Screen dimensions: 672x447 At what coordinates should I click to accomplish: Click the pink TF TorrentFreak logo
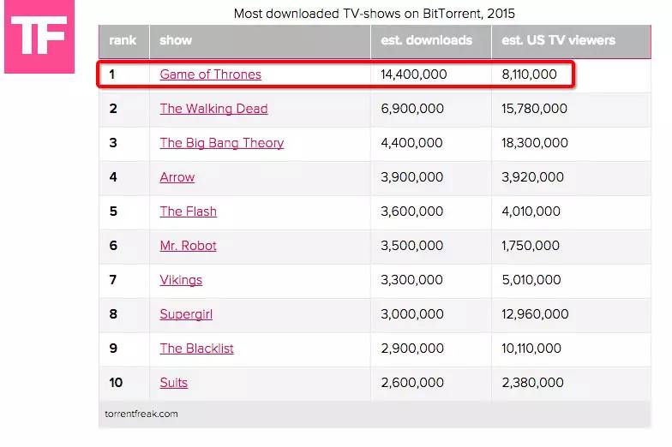(x=39, y=36)
